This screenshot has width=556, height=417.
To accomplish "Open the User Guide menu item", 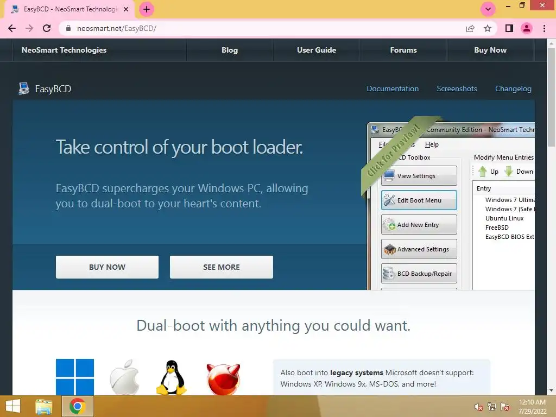I will pyautogui.click(x=317, y=50).
